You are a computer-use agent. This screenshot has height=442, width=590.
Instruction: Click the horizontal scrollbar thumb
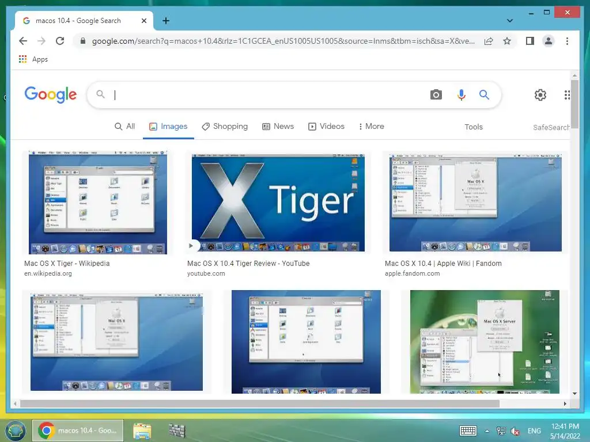pos(260,403)
